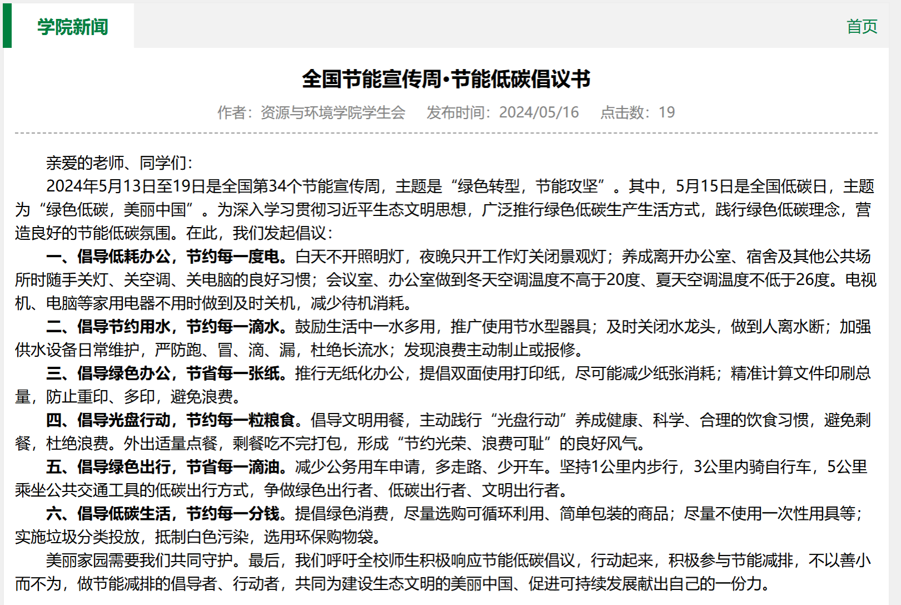The width and height of the screenshot is (901, 605).
Task: Click the bold heading 一、倡导低耗办公
Action: point(108,257)
